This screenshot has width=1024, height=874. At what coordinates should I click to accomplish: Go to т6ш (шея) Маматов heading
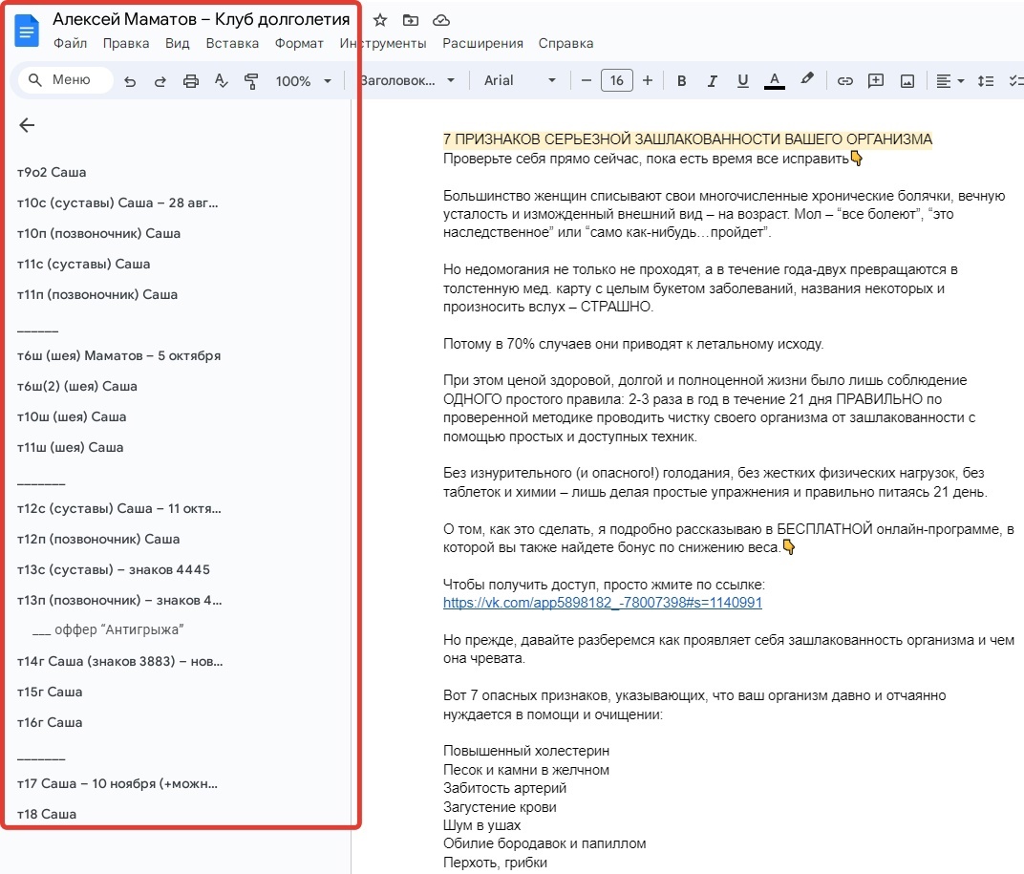(x=118, y=356)
